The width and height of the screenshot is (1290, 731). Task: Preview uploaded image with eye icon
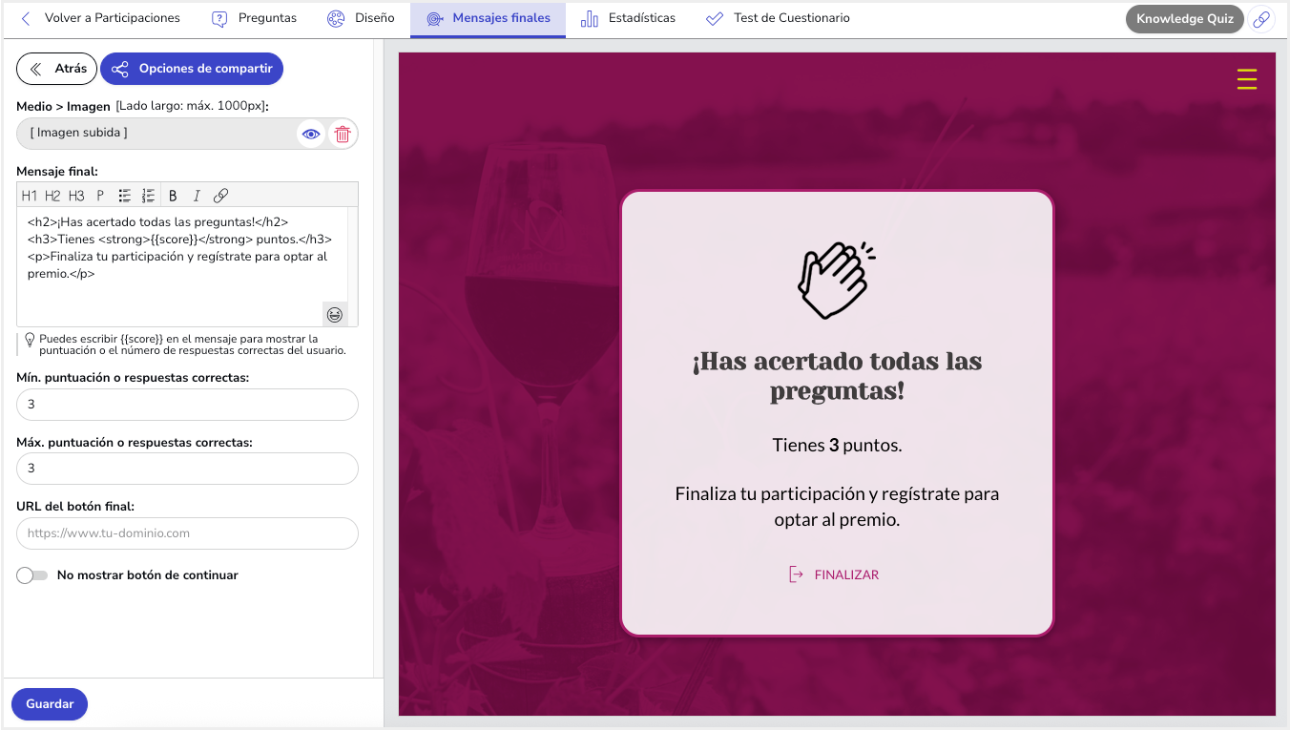tap(310, 135)
